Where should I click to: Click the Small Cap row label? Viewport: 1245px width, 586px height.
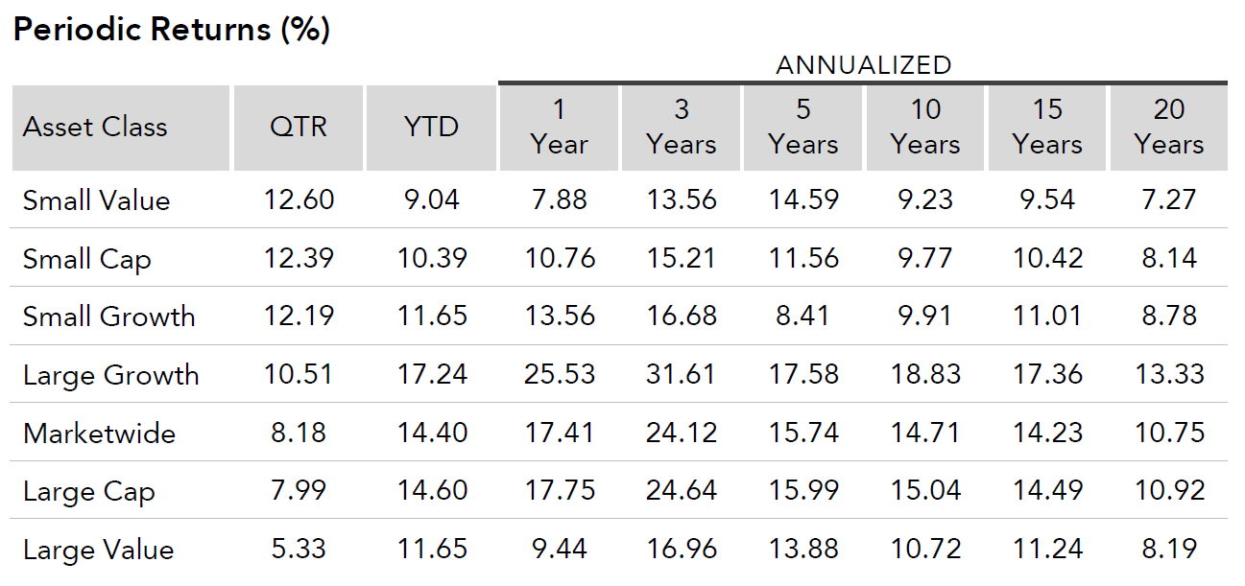(x=86, y=259)
